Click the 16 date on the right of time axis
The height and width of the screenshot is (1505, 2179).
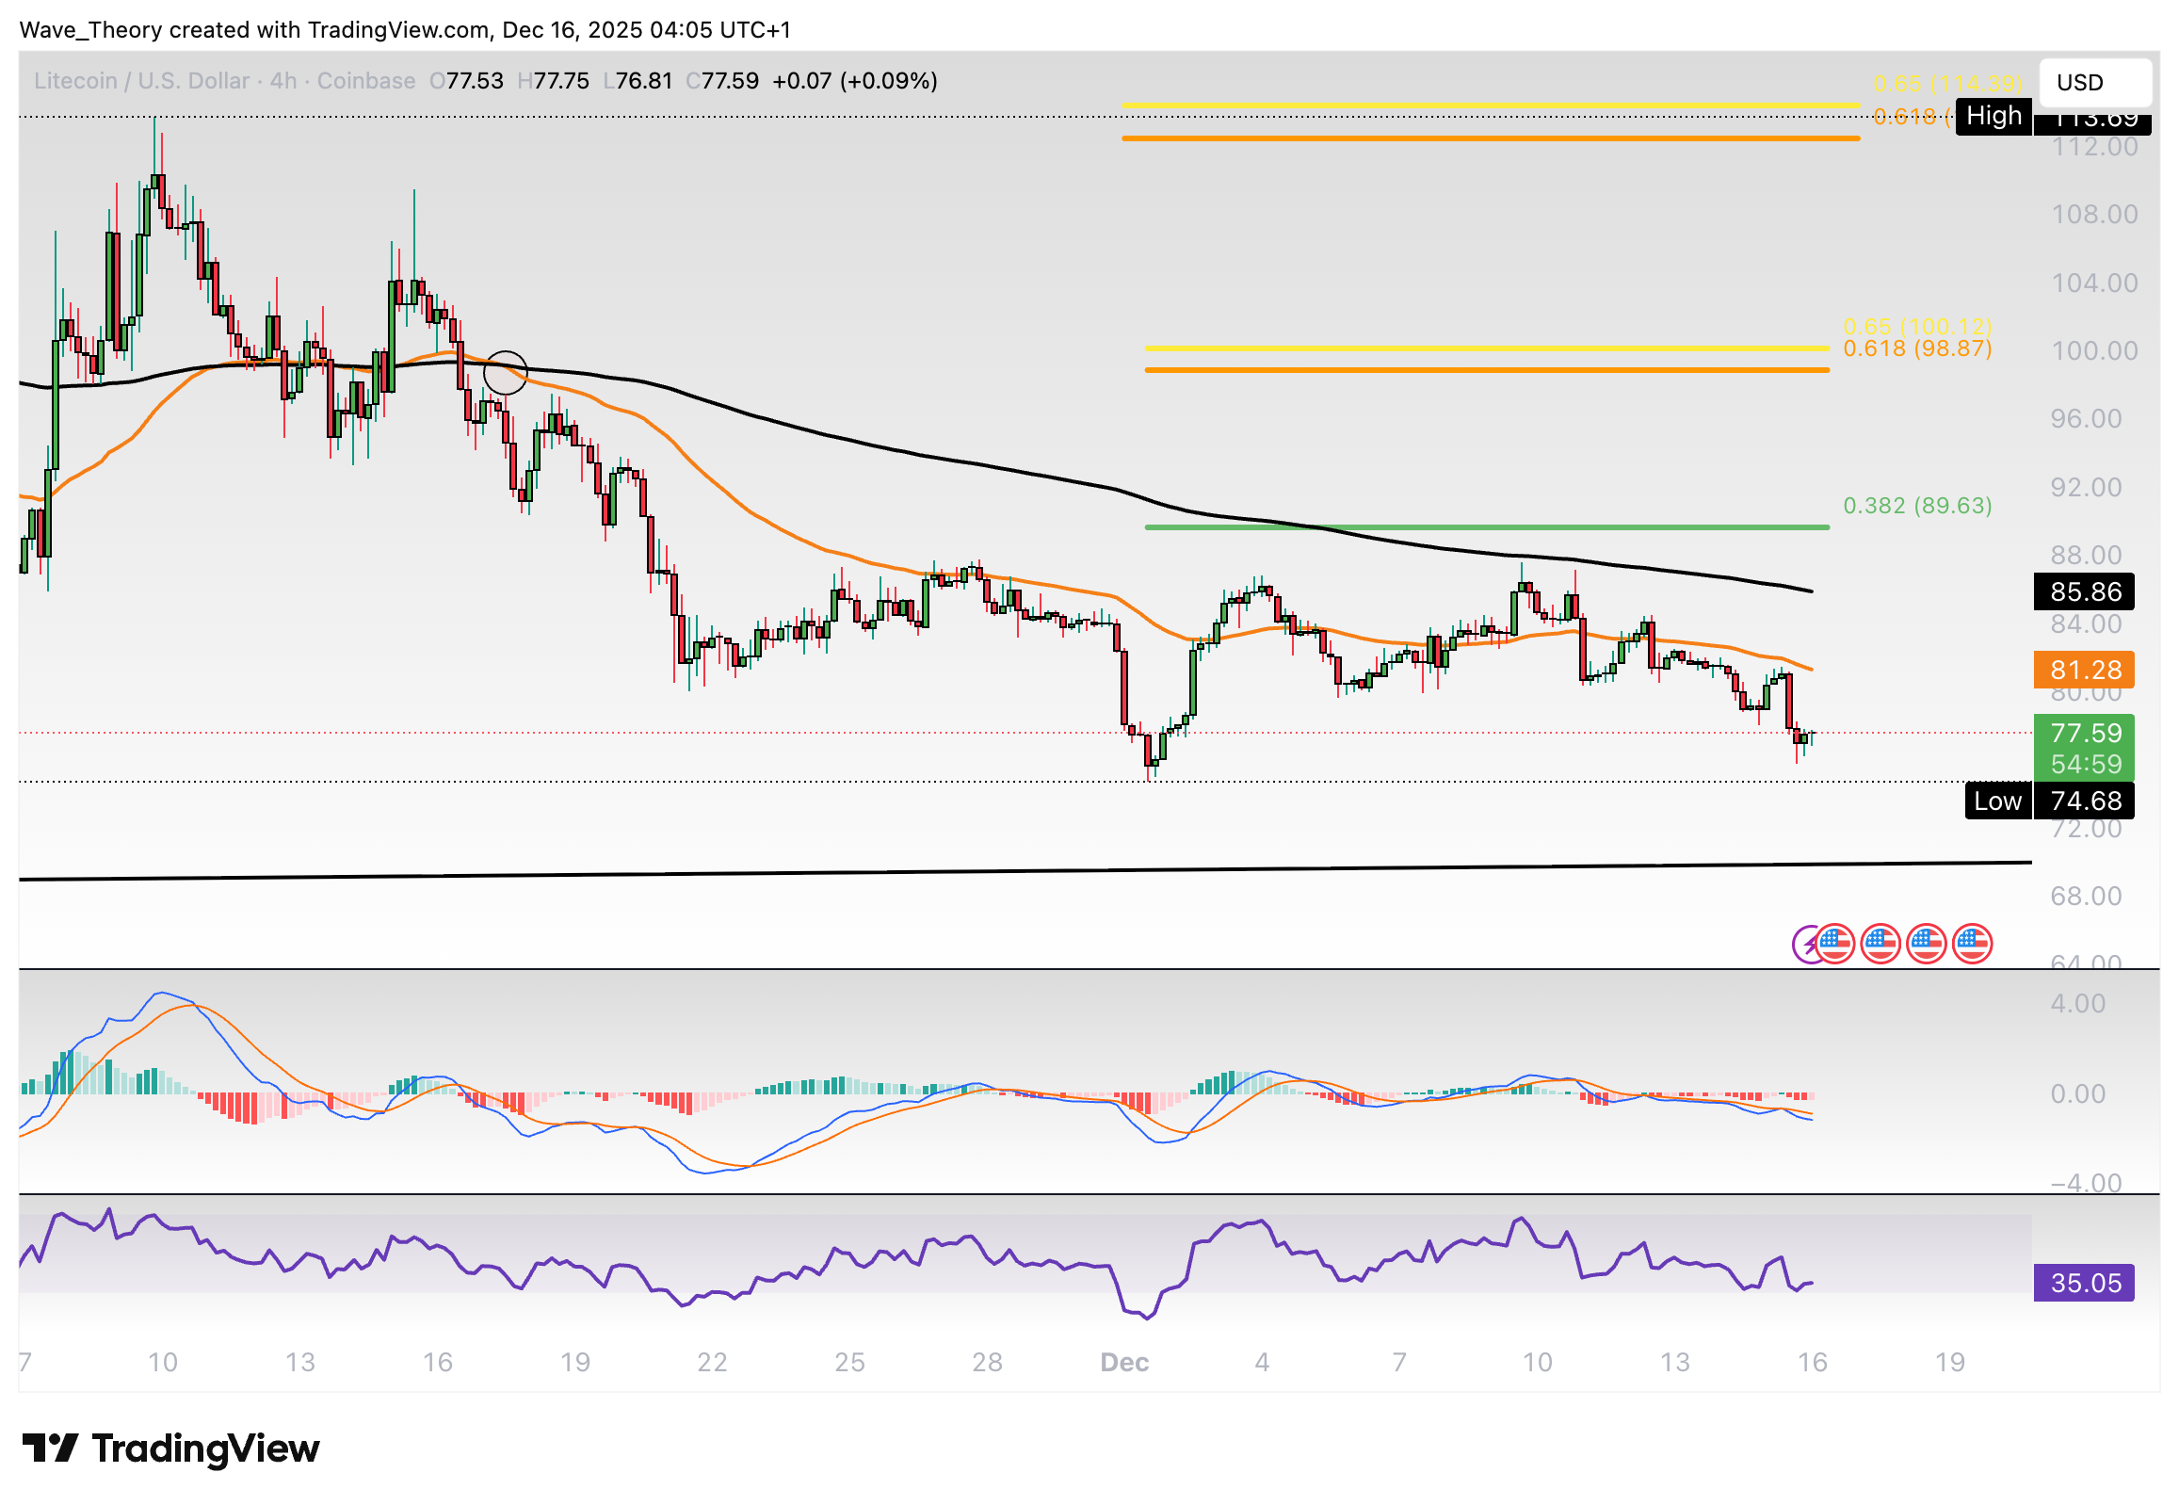(x=1811, y=1363)
